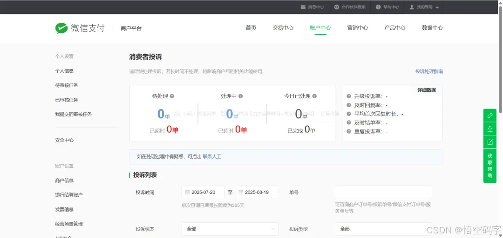
Task: Click the calendar icon in end date field
Action: pyautogui.click(x=241, y=193)
